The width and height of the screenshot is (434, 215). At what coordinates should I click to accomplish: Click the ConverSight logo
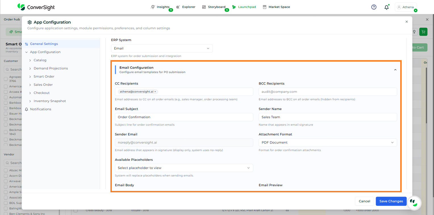point(36,7)
